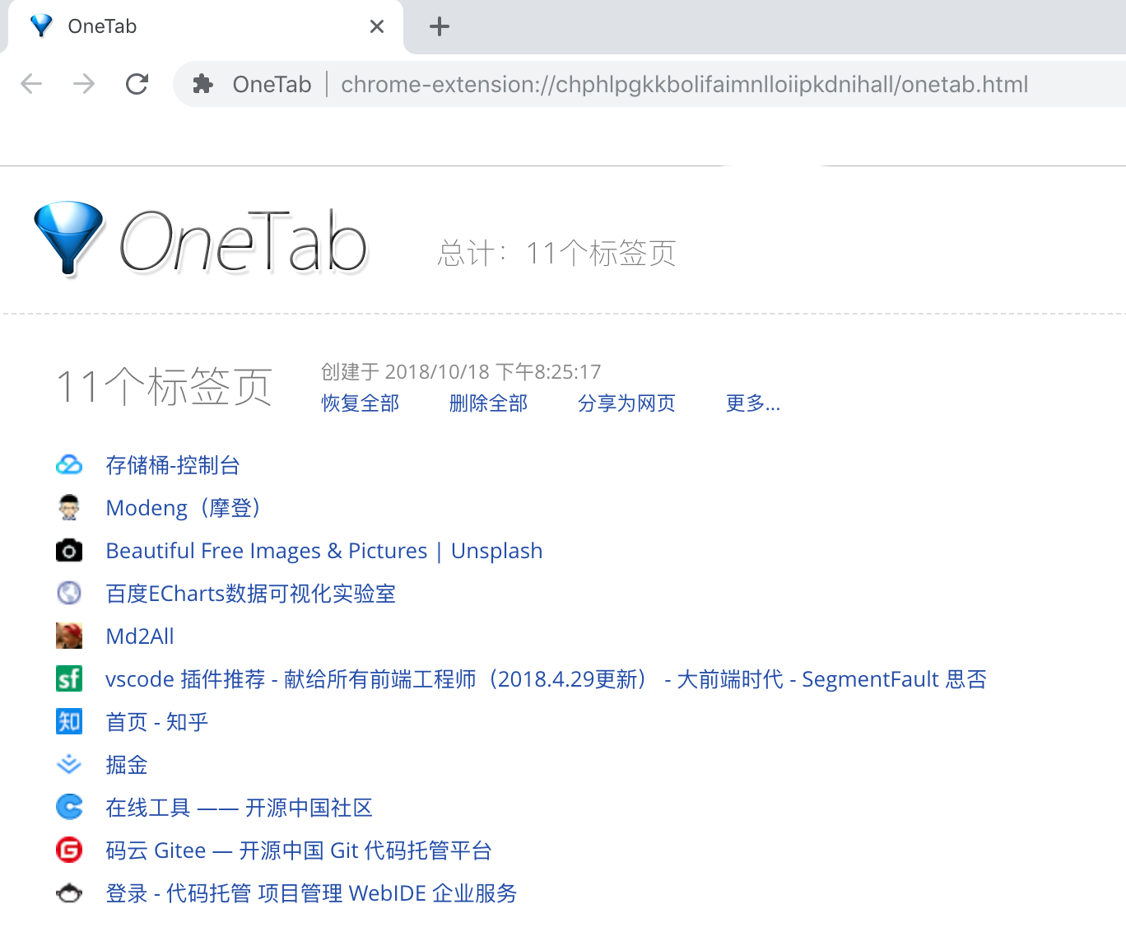
Task: Click the cloud favicon beside 存储桶-控制台
Action: click(69, 465)
